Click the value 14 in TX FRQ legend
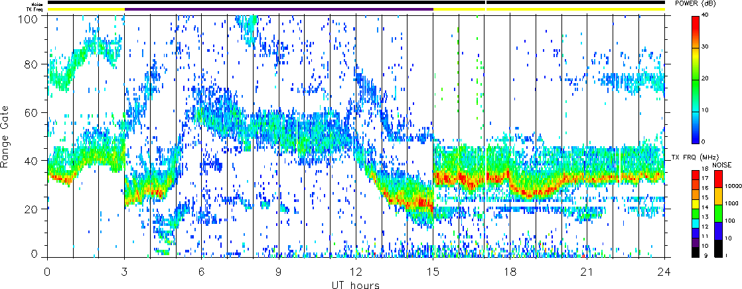 point(705,207)
